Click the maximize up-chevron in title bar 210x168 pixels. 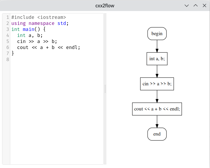pyautogui.click(x=196, y=6)
